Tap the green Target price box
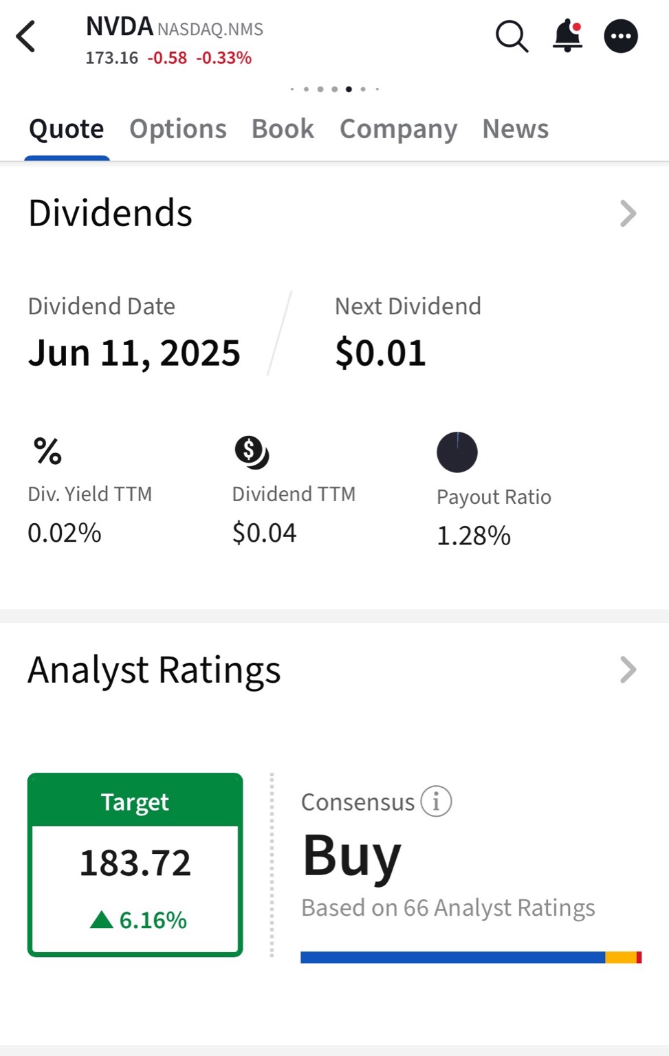 pyautogui.click(x=135, y=865)
